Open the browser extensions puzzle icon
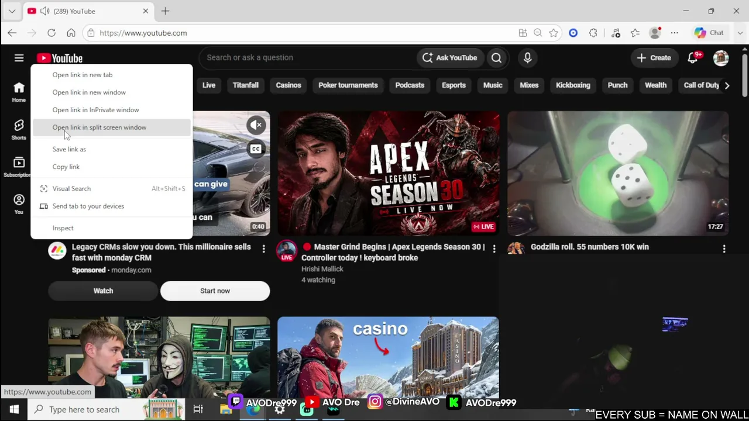Screen dimensions: 749x421 [593, 33]
